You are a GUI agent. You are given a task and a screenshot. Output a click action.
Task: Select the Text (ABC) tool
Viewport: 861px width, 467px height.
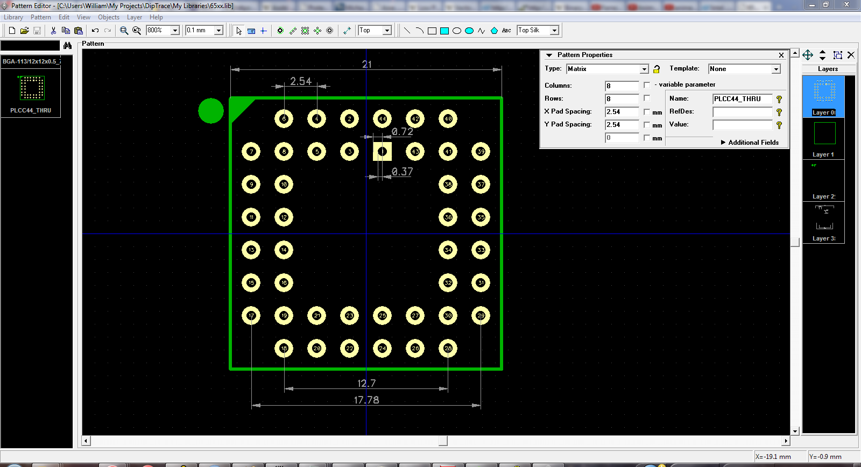pyautogui.click(x=506, y=31)
